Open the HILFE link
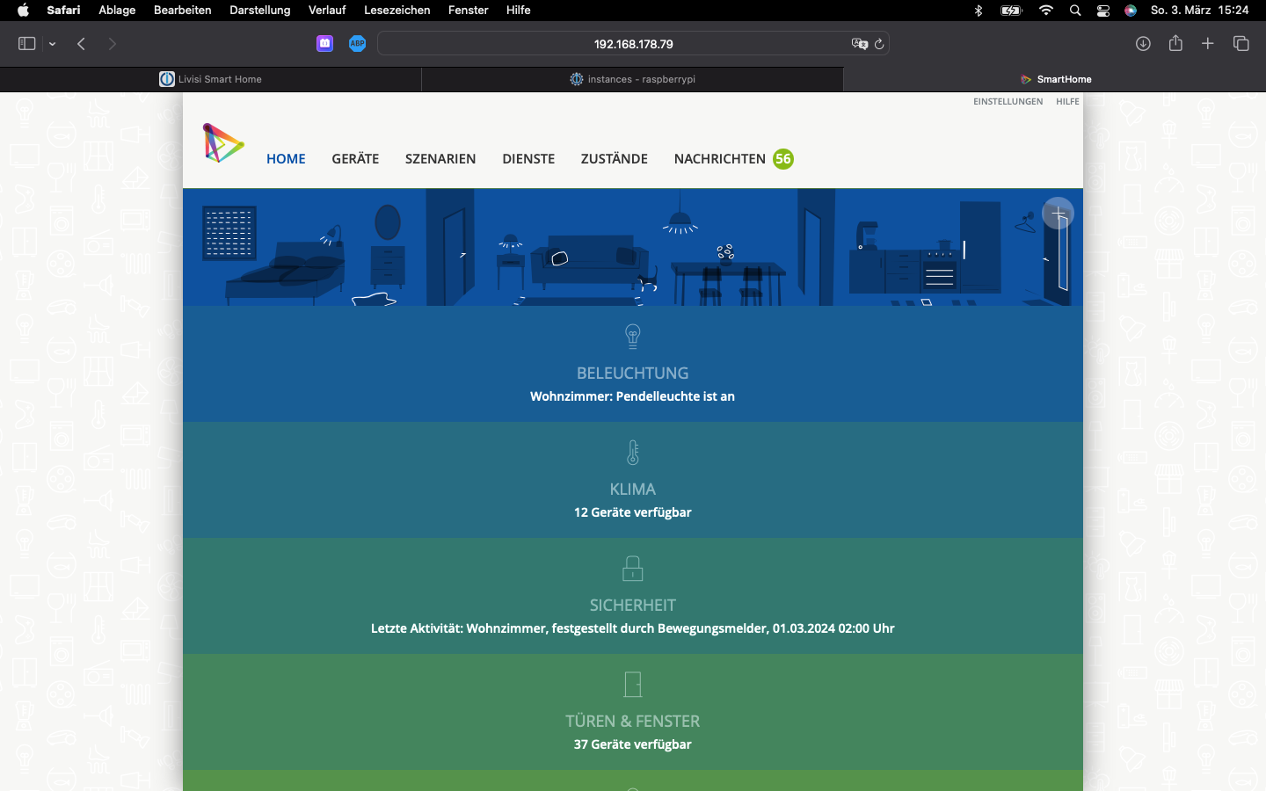This screenshot has height=791, width=1266. pyautogui.click(x=1067, y=102)
